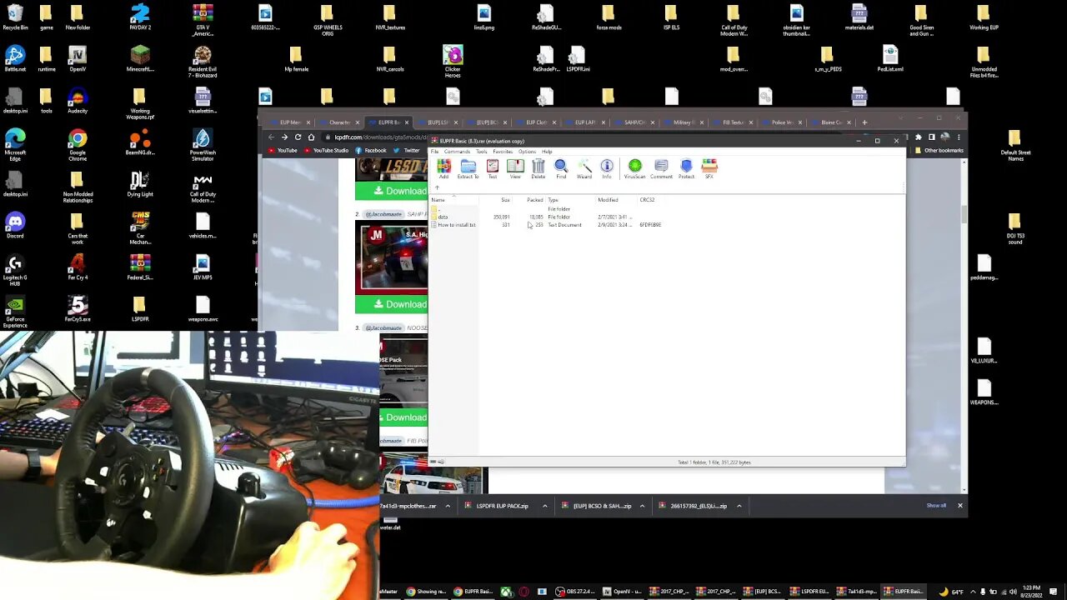Image resolution: width=1067 pixels, height=600 pixels.
Task: Open the File menu in WinRAR
Action: 434,152
